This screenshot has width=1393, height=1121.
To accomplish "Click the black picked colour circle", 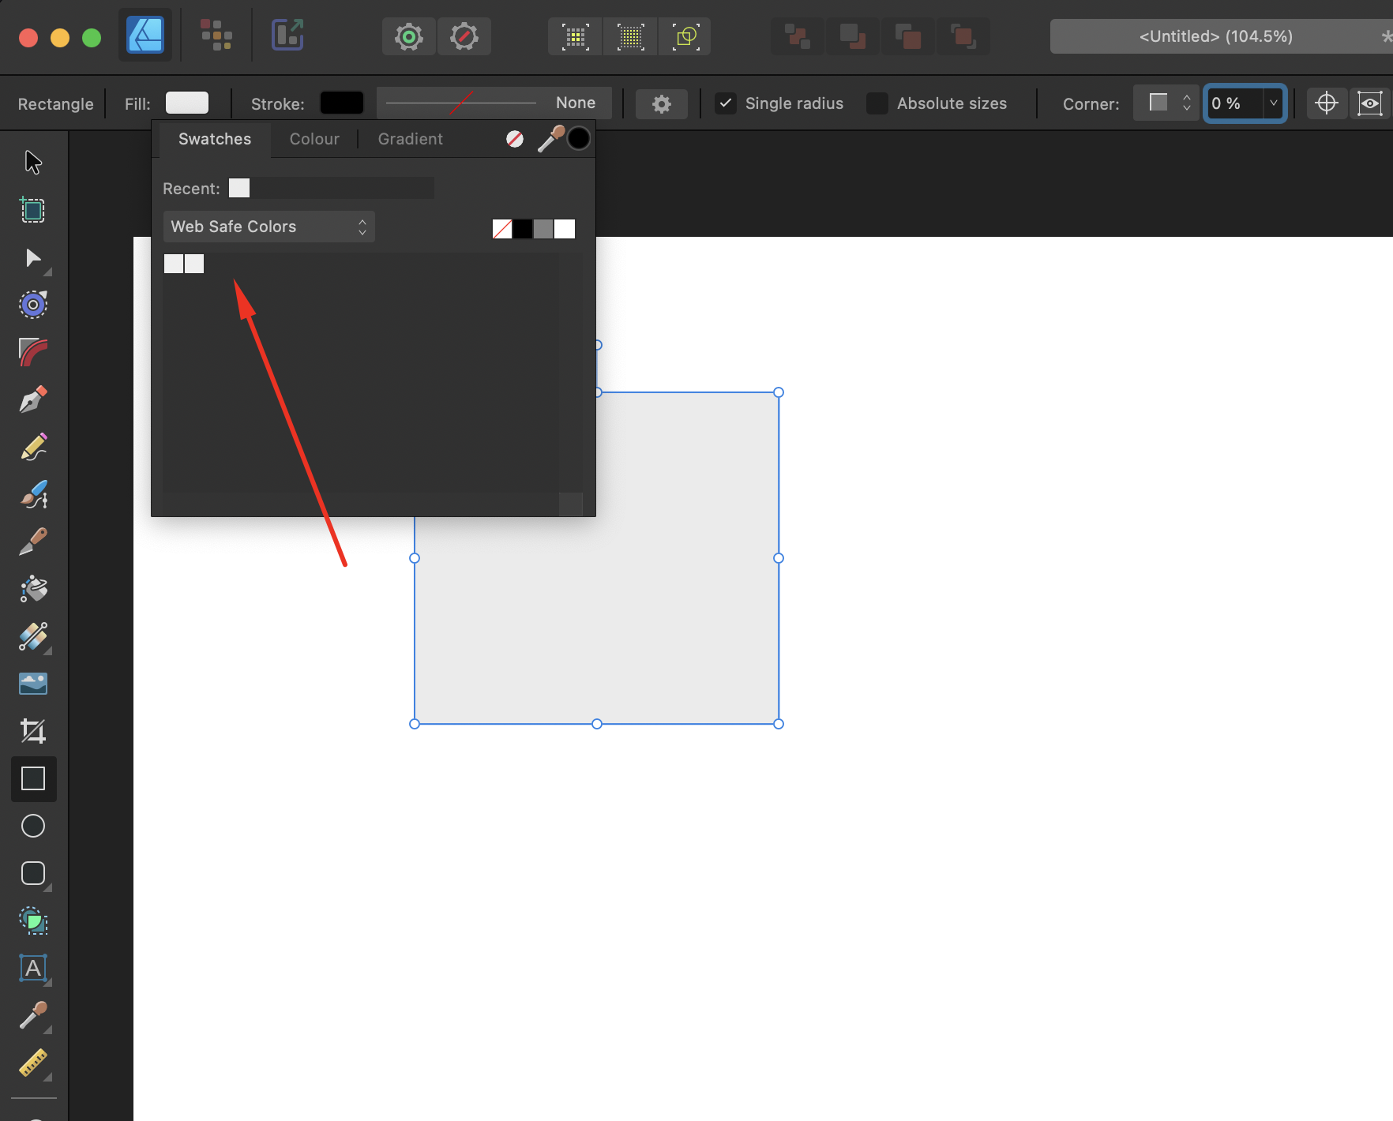I will click(579, 138).
